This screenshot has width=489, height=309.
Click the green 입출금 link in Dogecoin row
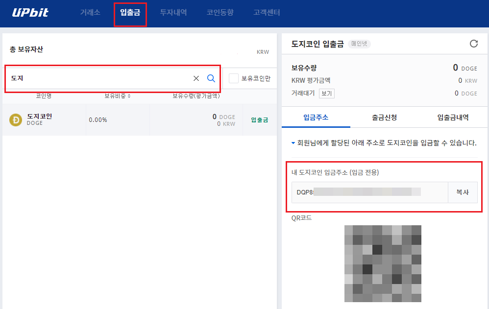point(260,120)
